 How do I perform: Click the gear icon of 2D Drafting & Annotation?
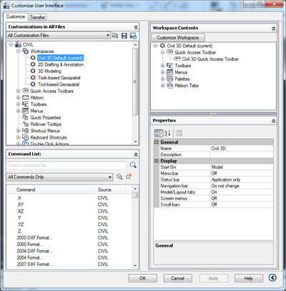pos(33,64)
